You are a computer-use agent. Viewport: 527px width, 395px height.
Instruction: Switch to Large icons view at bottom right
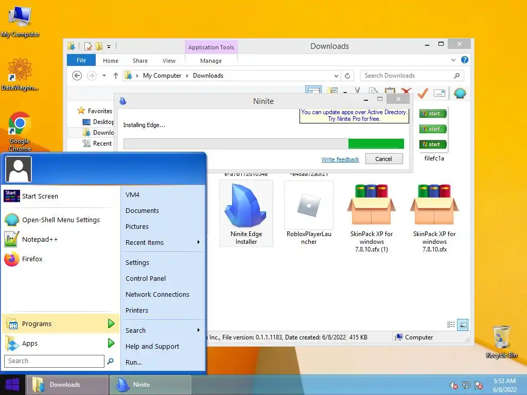click(x=463, y=325)
